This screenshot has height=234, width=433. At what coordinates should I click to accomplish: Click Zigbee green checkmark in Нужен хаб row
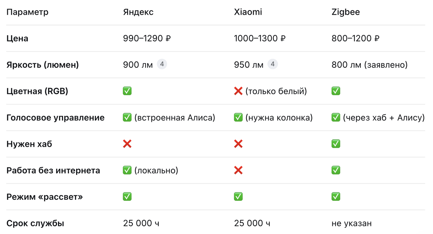(336, 144)
